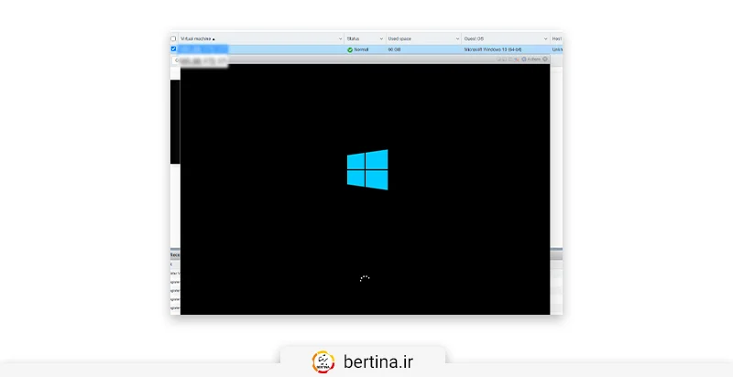
Task: Click the Guest OS column header
Action: pos(474,38)
